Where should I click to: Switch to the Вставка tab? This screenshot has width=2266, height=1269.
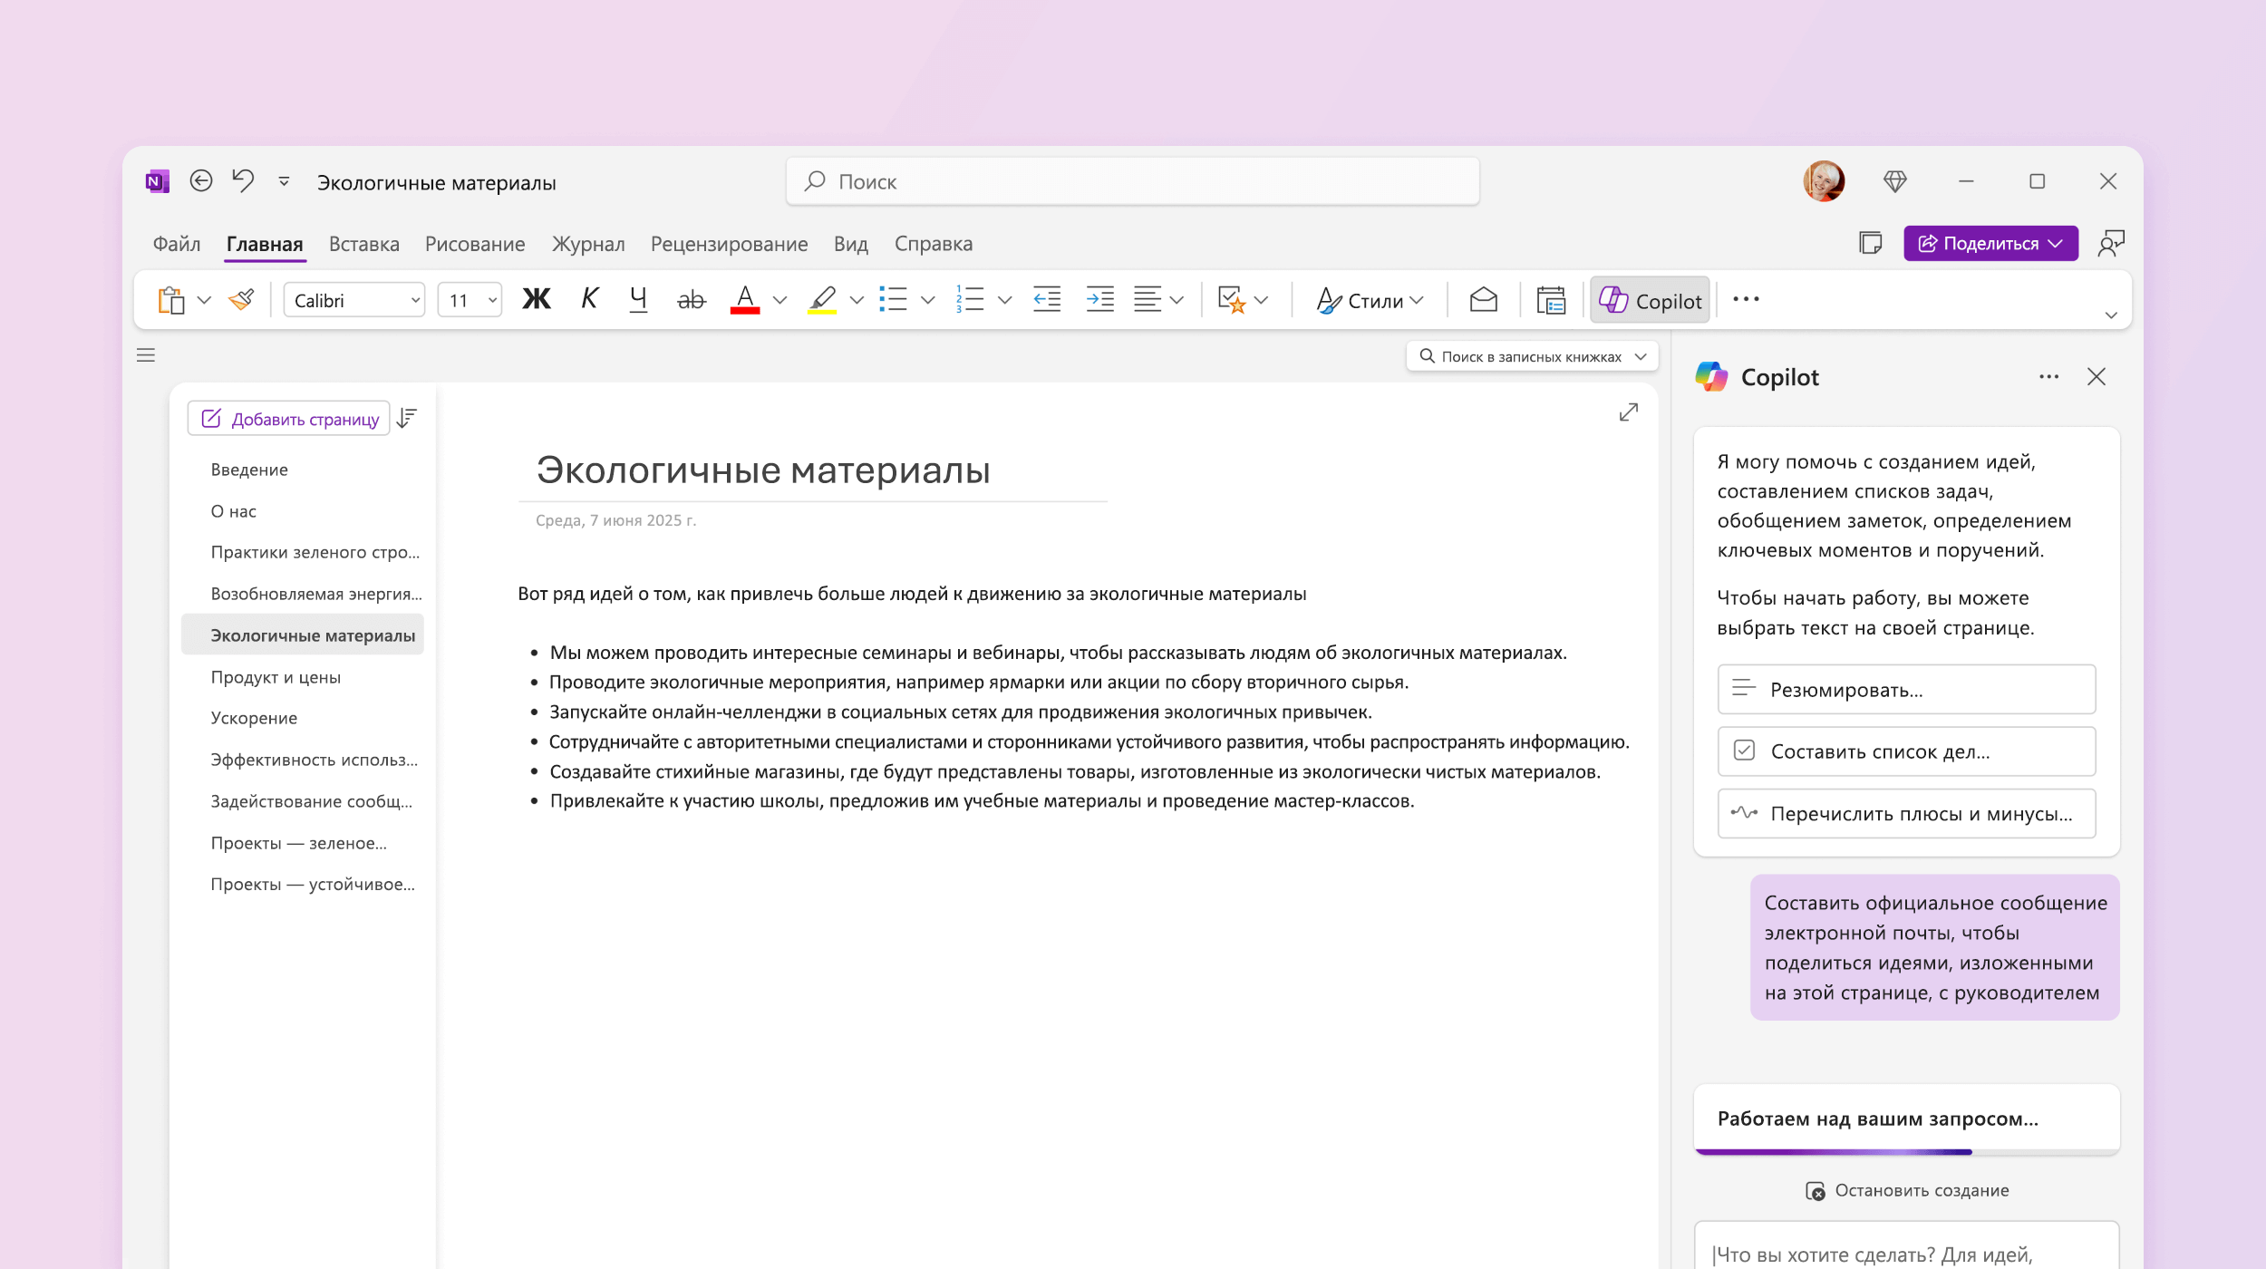(x=363, y=244)
